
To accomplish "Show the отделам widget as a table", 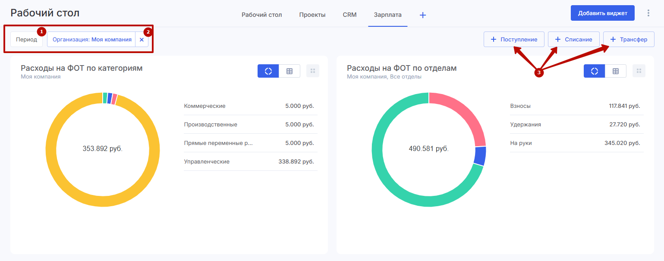I will click(x=616, y=71).
